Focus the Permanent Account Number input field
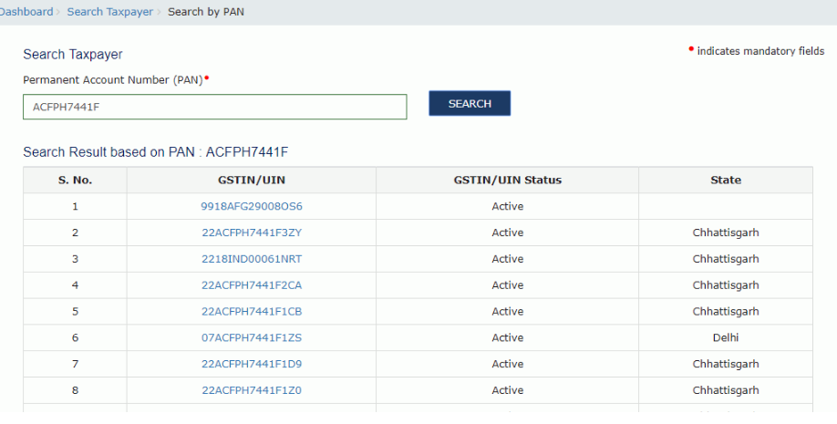837x424 pixels. point(214,107)
